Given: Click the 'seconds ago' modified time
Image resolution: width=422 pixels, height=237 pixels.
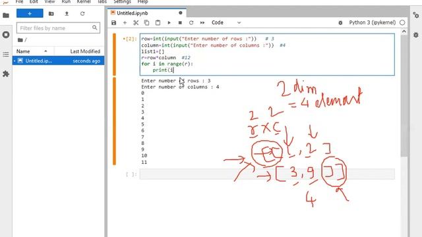Looking at the screenshot, I should pyautogui.click(x=86, y=61).
